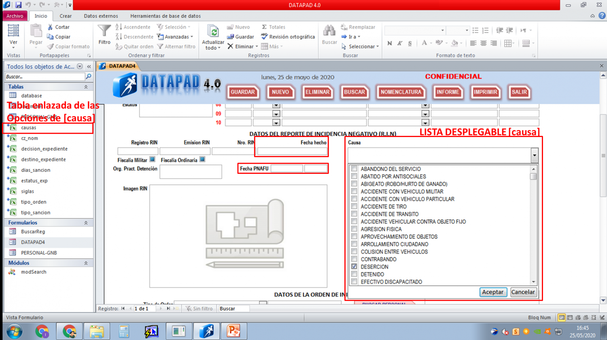Image resolution: width=607 pixels, height=340 pixels.
Task: Open the Access help question icon
Action: (602, 16)
